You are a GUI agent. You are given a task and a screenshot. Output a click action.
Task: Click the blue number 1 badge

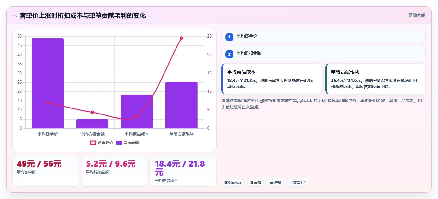click(x=229, y=37)
